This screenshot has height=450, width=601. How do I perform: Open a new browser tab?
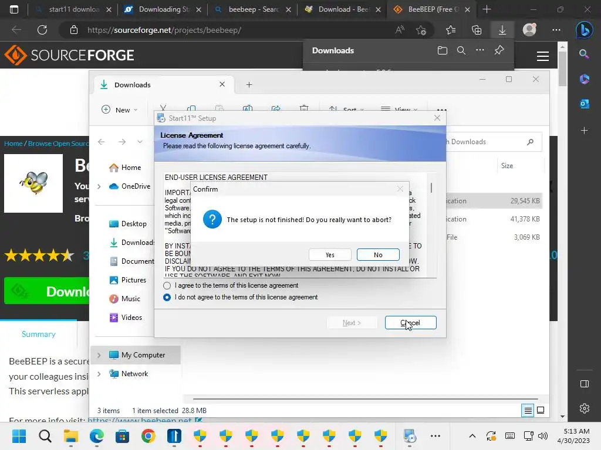click(487, 9)
